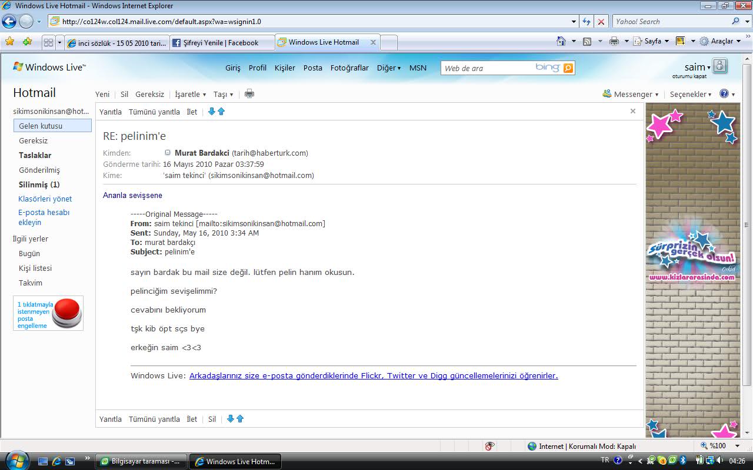Click the Favorites star icon
This screenshot has width=753, height=470.
tap(9, 42)
